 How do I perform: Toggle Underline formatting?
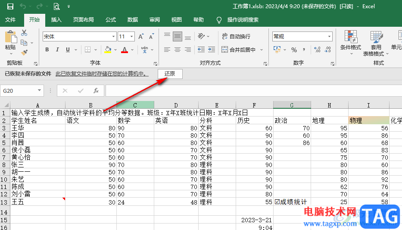[x=68, y=50]
